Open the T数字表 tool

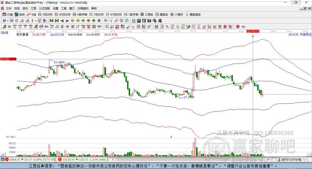(x=131, y=15)
